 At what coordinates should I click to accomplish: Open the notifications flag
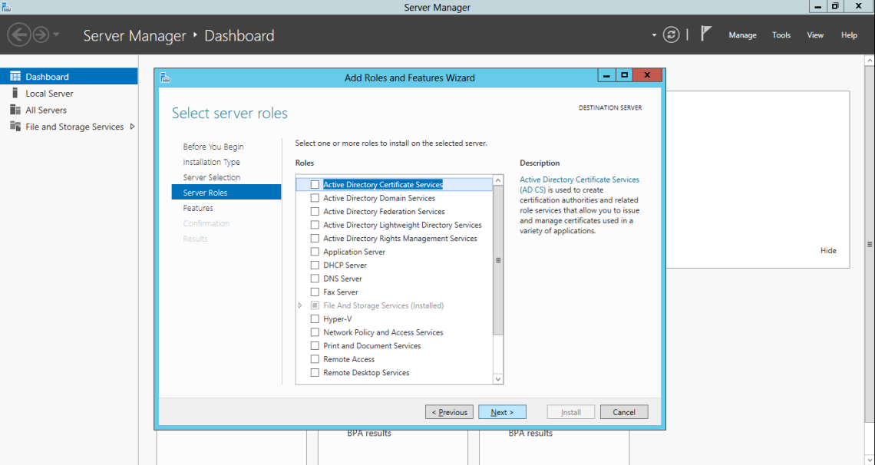[x=706, y=34]
